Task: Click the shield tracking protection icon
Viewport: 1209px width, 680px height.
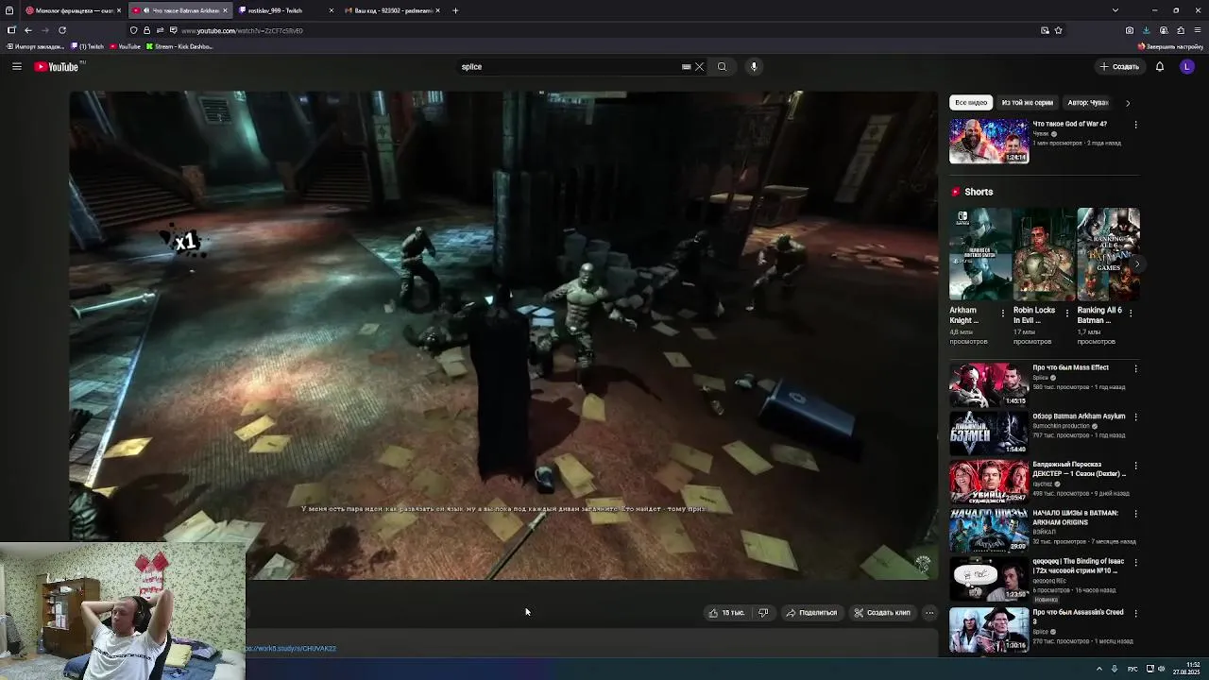Action: click(133, 30)
